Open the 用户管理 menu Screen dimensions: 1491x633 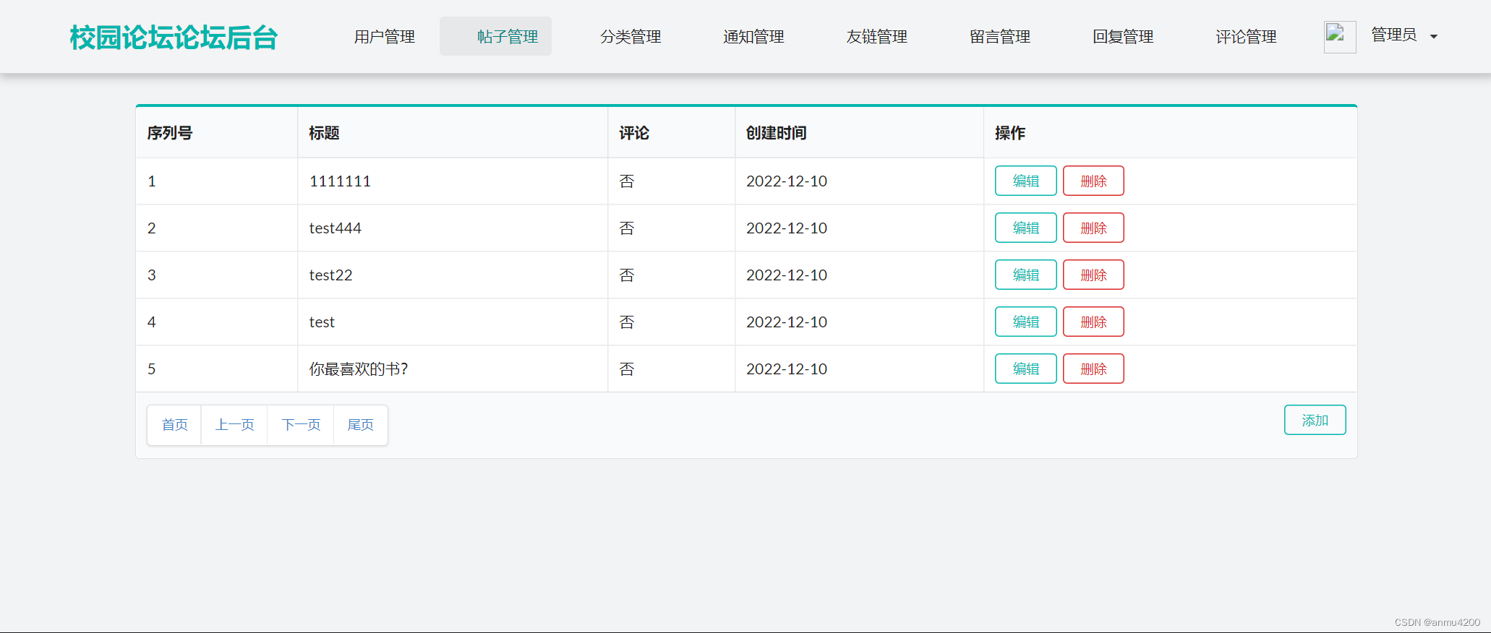385,37
